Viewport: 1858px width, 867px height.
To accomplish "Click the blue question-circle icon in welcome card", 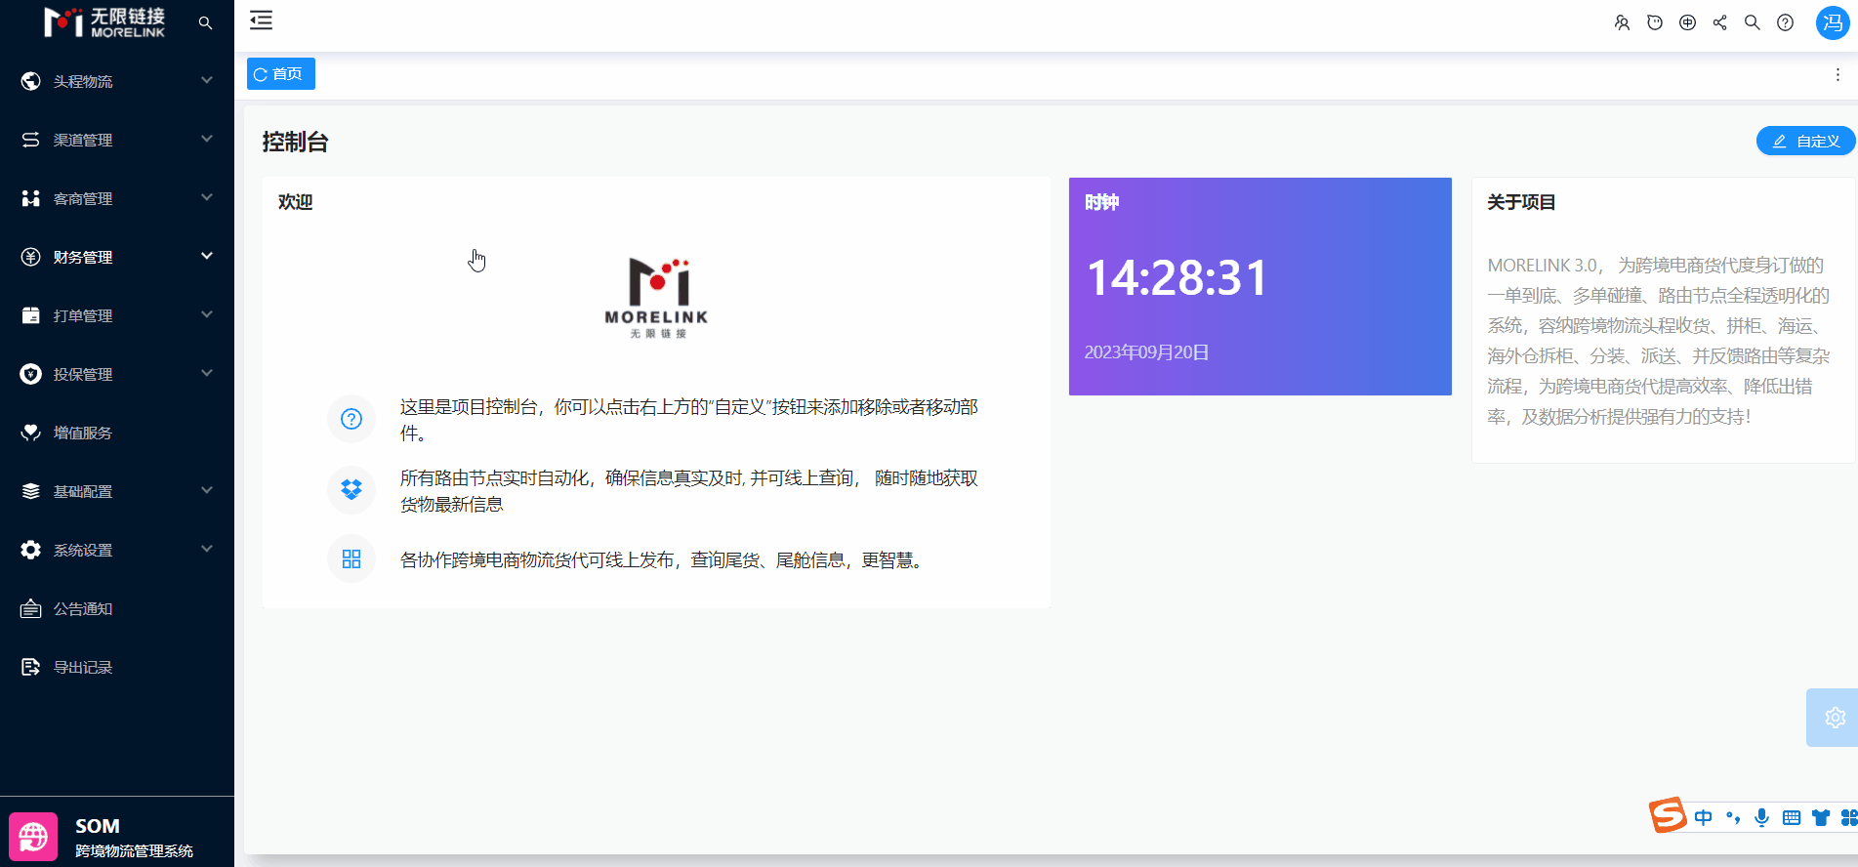I will 351,419.
